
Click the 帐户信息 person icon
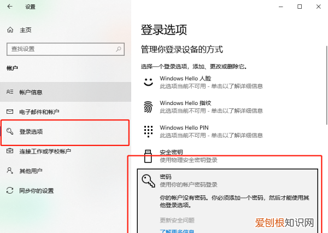(10, 92)
